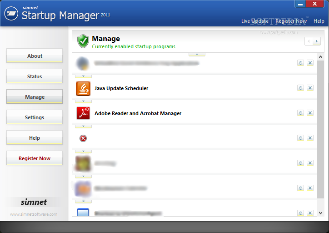Go to previous page with left arrow

[x=309, y=41]
